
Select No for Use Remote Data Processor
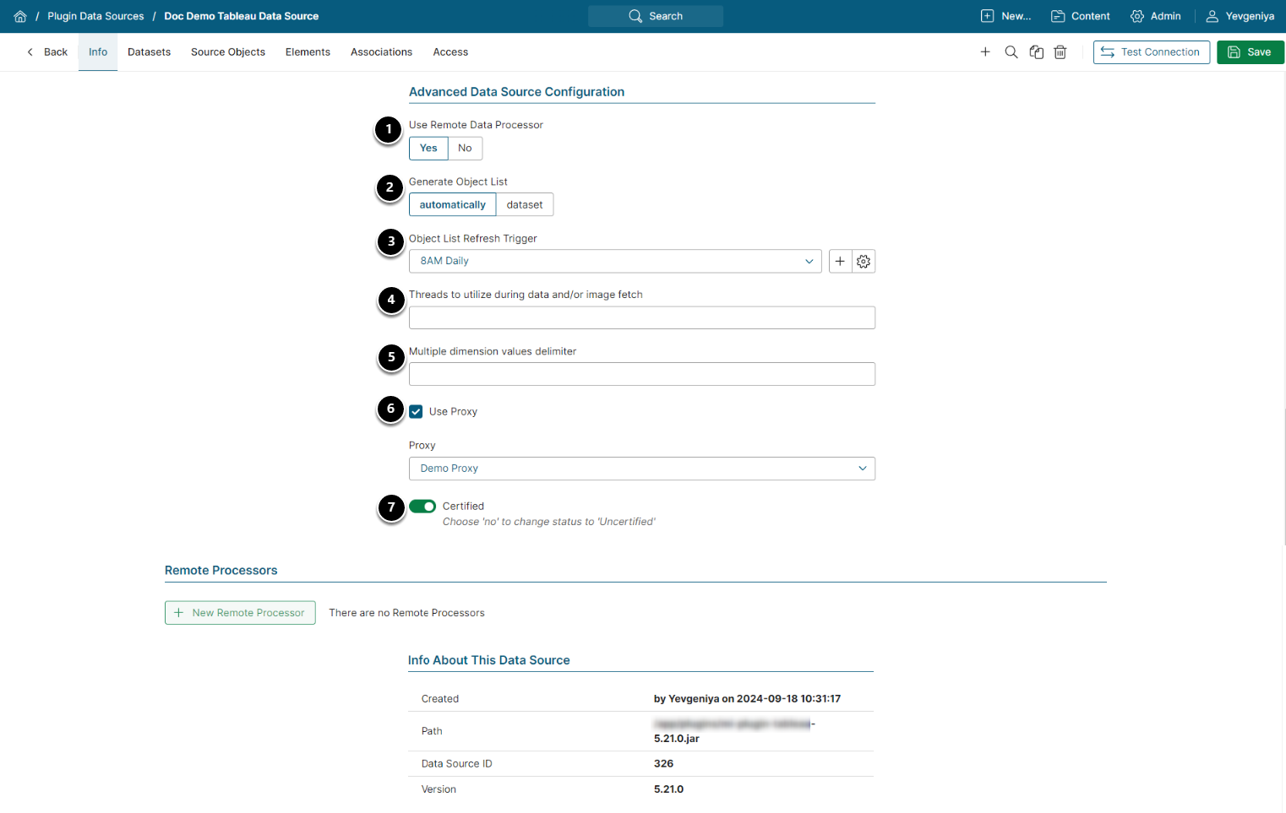click(x=465, y=149)
